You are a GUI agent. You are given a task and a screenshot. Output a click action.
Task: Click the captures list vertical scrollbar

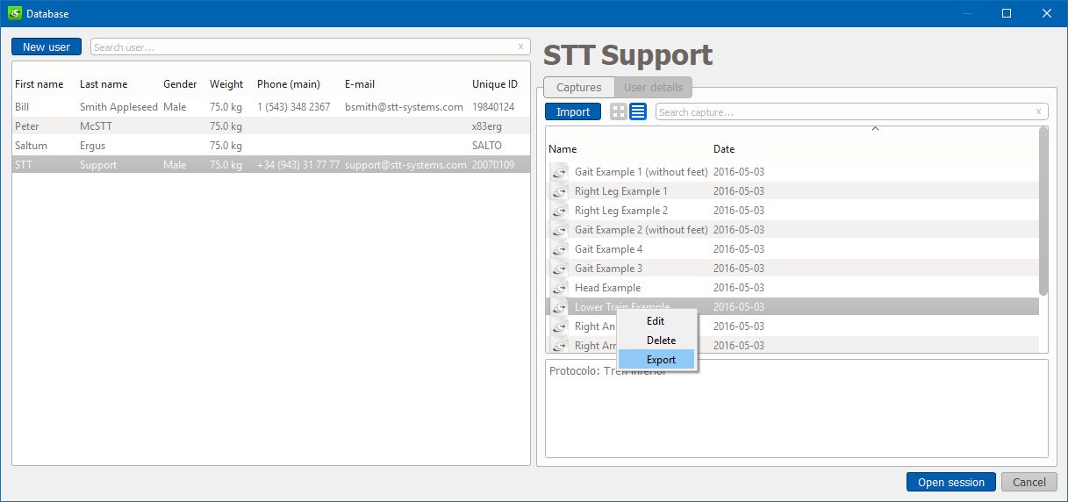point(1043,211)
